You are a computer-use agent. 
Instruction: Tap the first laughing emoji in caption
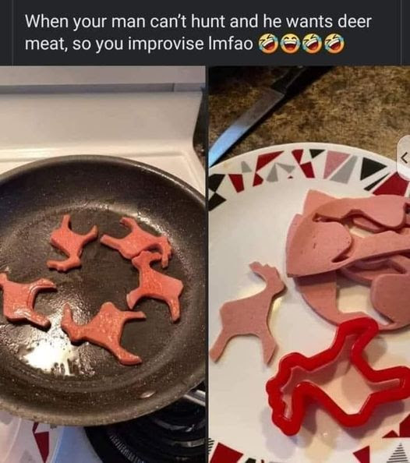coord(267,44)
